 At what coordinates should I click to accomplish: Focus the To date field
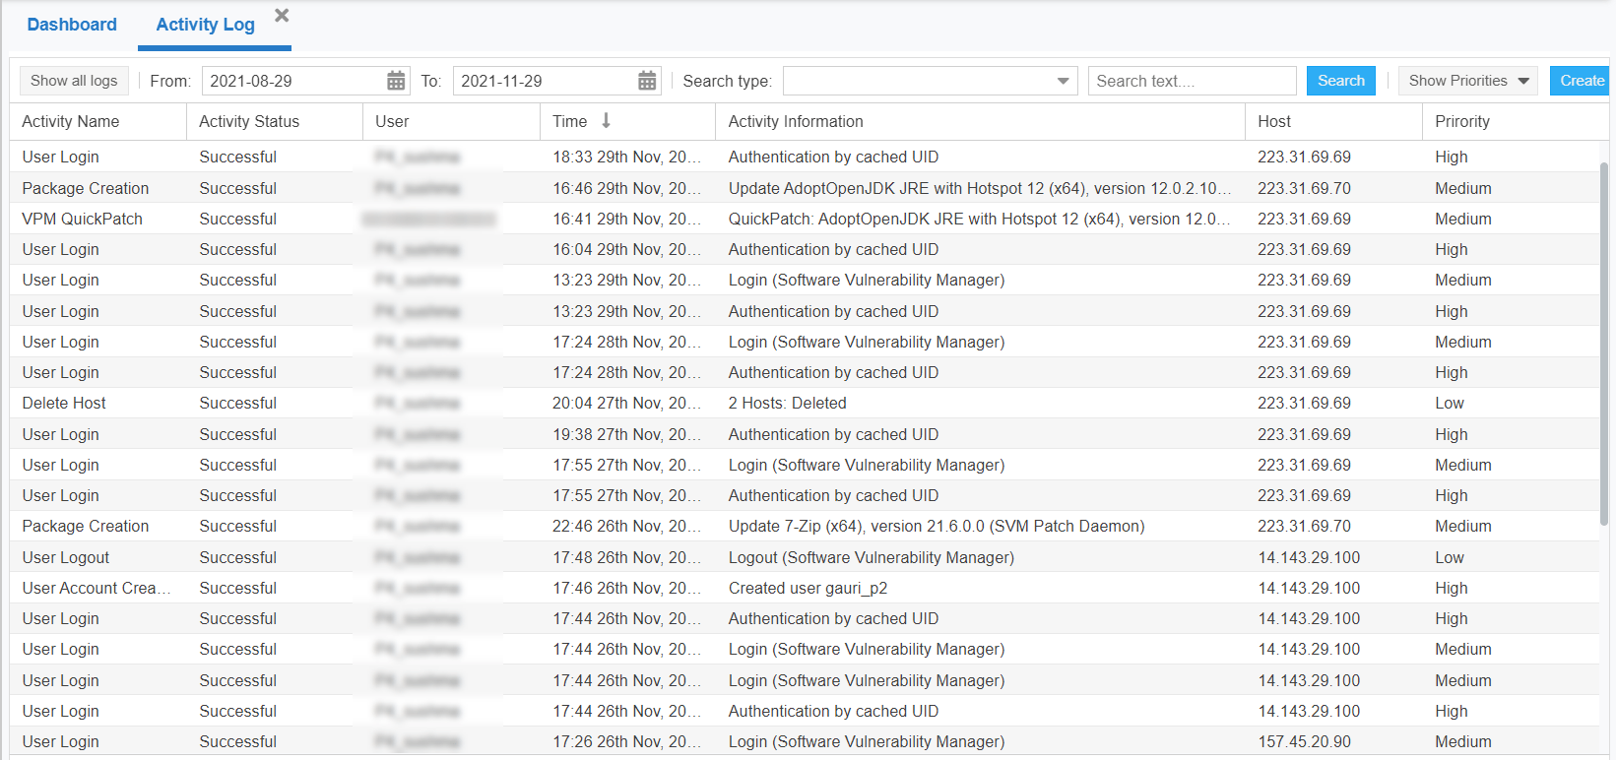[x=545, y=81]
